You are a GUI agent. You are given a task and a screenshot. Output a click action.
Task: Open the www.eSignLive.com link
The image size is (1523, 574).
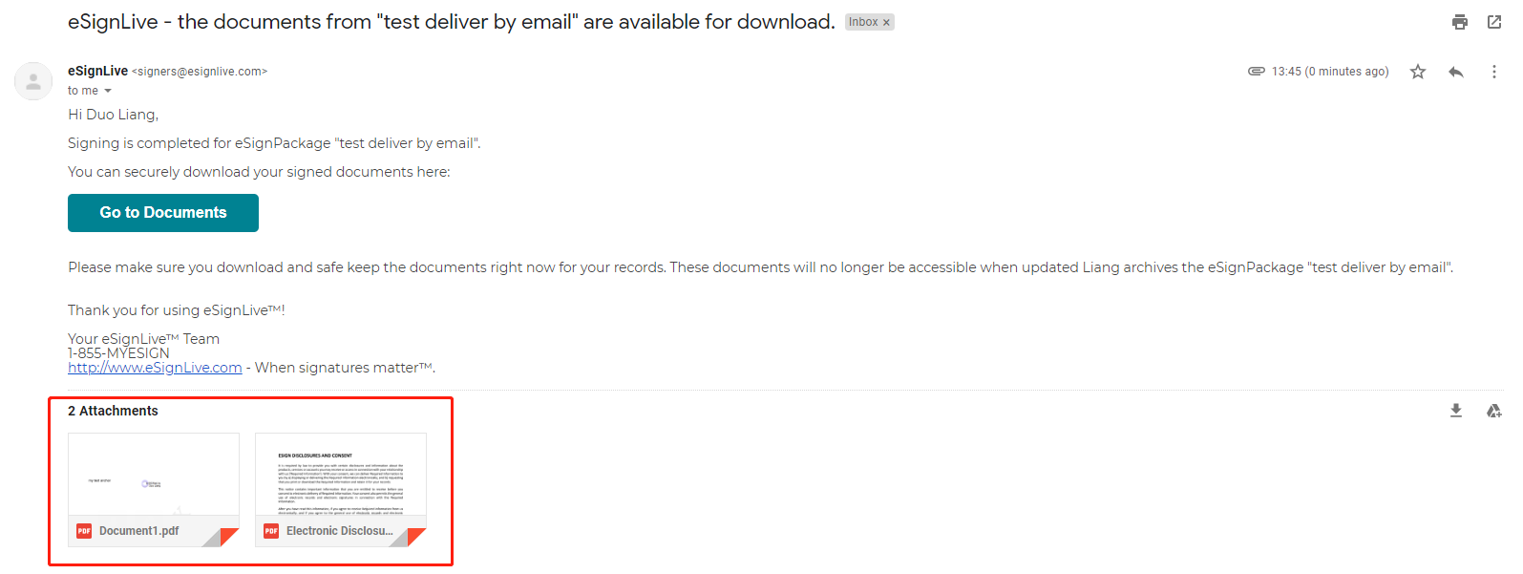click(x=155, y=368)
